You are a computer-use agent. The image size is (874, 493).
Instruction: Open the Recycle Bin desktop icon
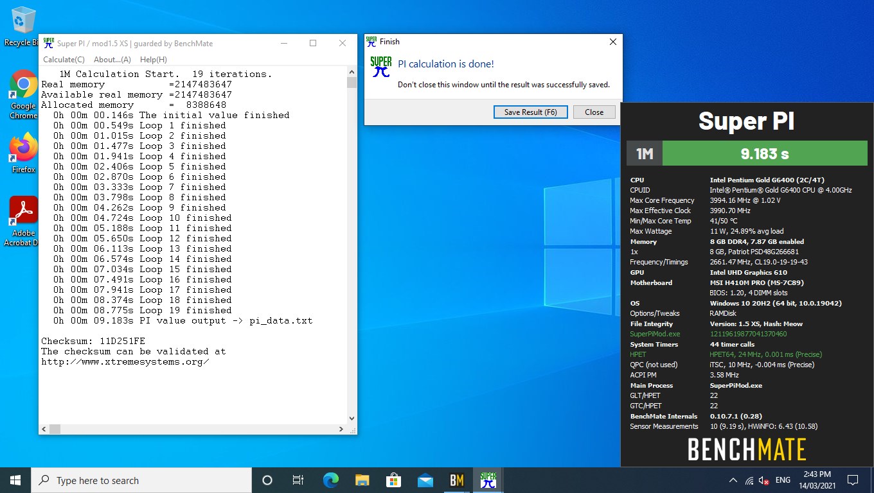pos(22,26)
